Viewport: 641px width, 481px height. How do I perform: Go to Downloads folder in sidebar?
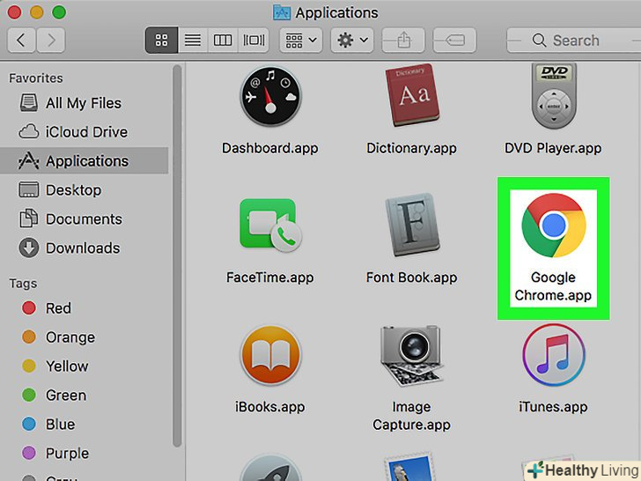[83, 248]
